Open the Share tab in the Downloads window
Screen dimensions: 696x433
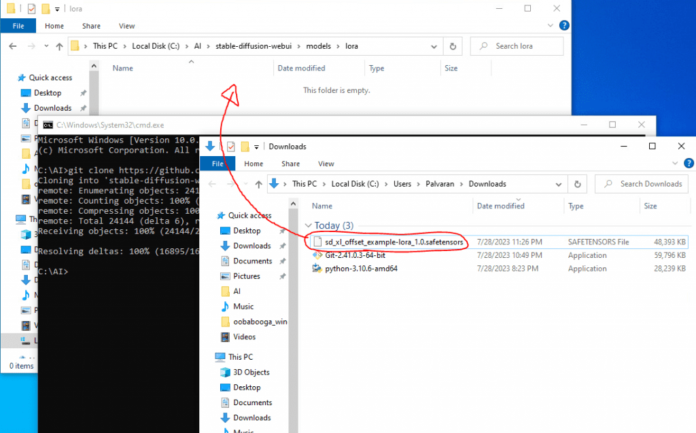coord(290,164)
